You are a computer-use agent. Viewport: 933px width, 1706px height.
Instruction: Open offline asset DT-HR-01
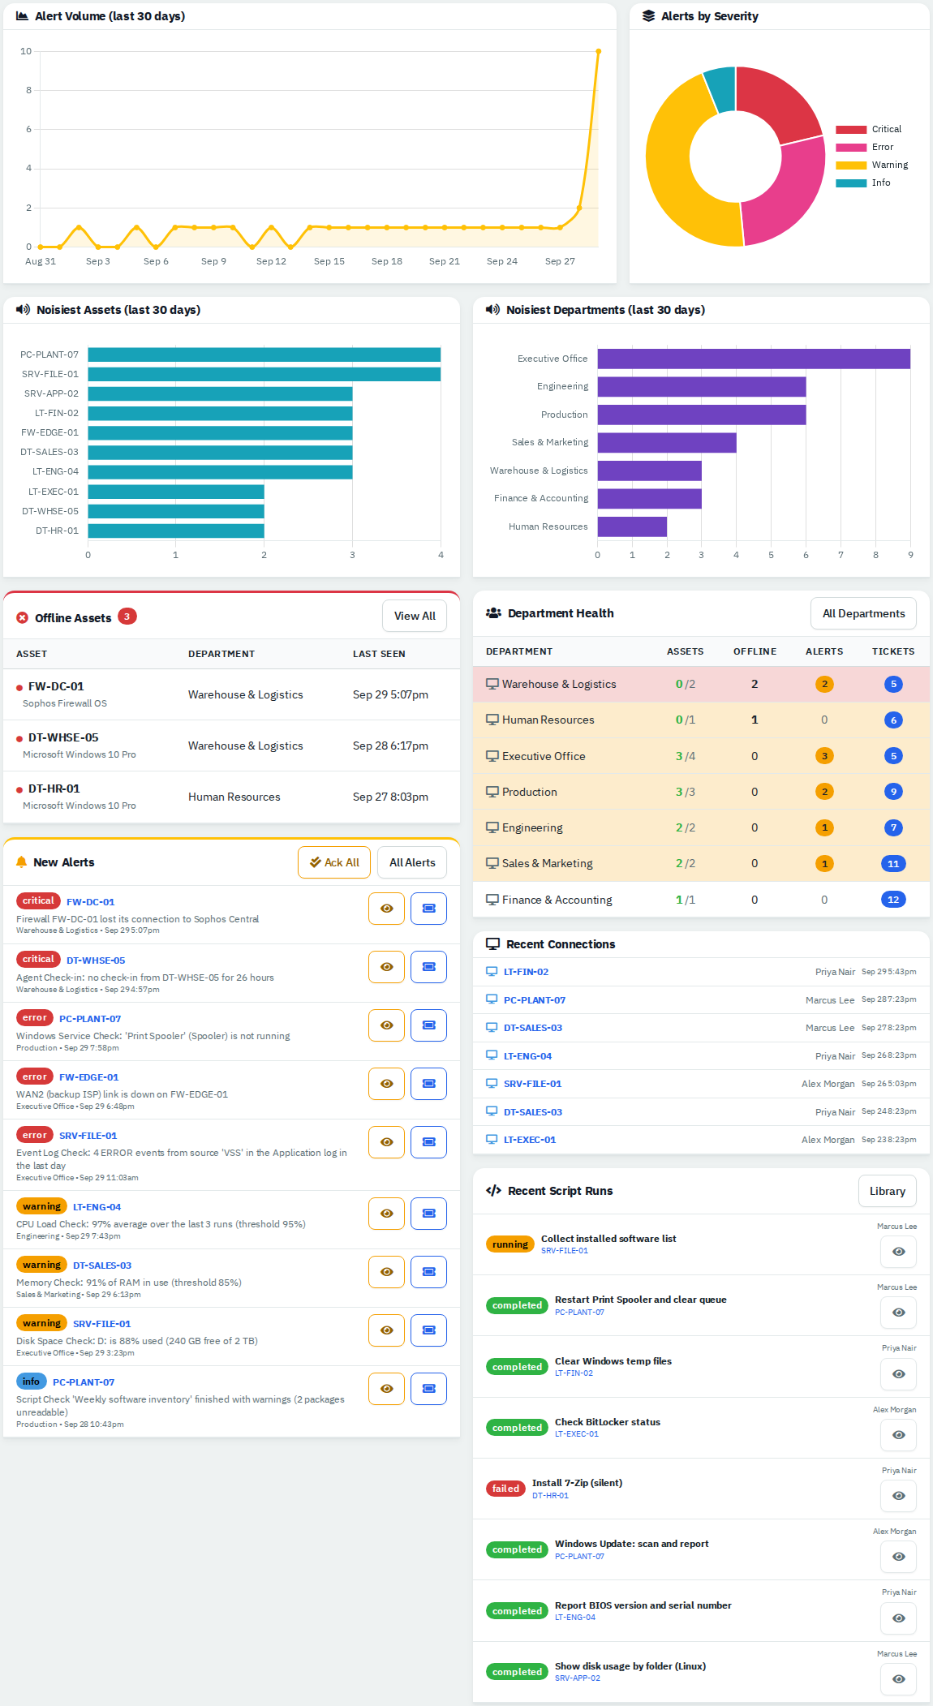pos(54,789)
